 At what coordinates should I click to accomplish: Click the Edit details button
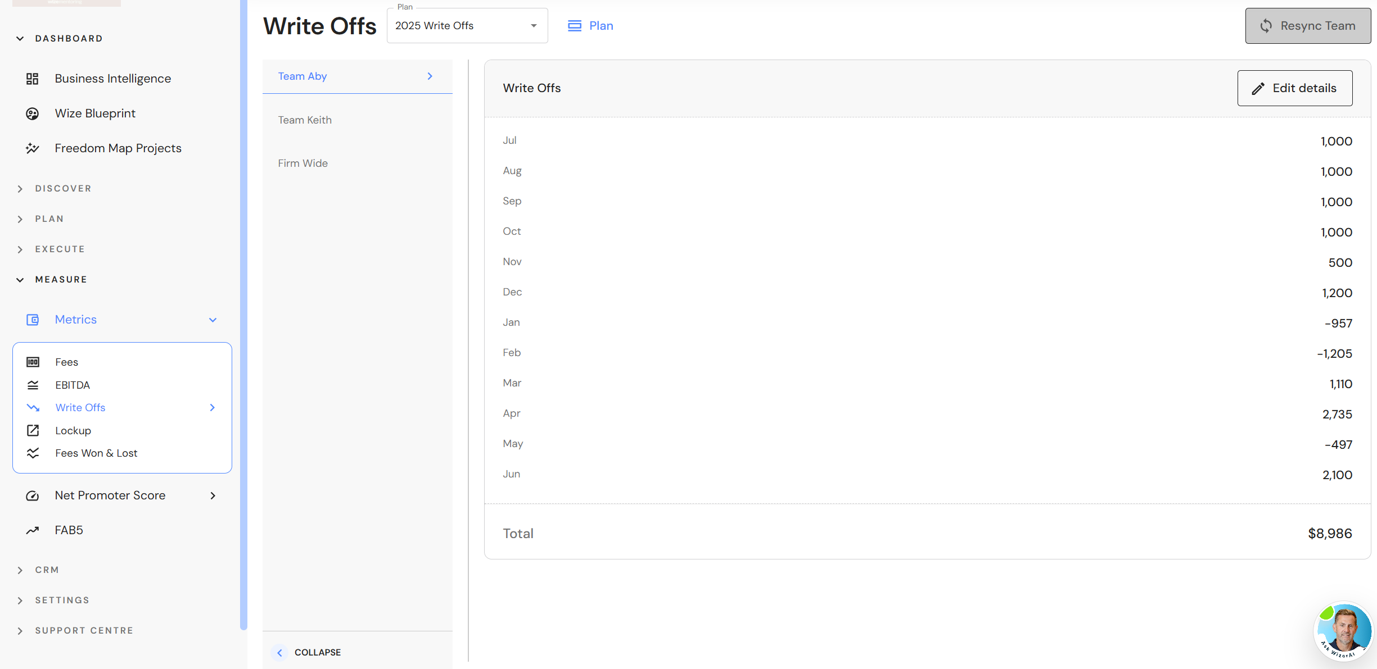coord(1294,88)
